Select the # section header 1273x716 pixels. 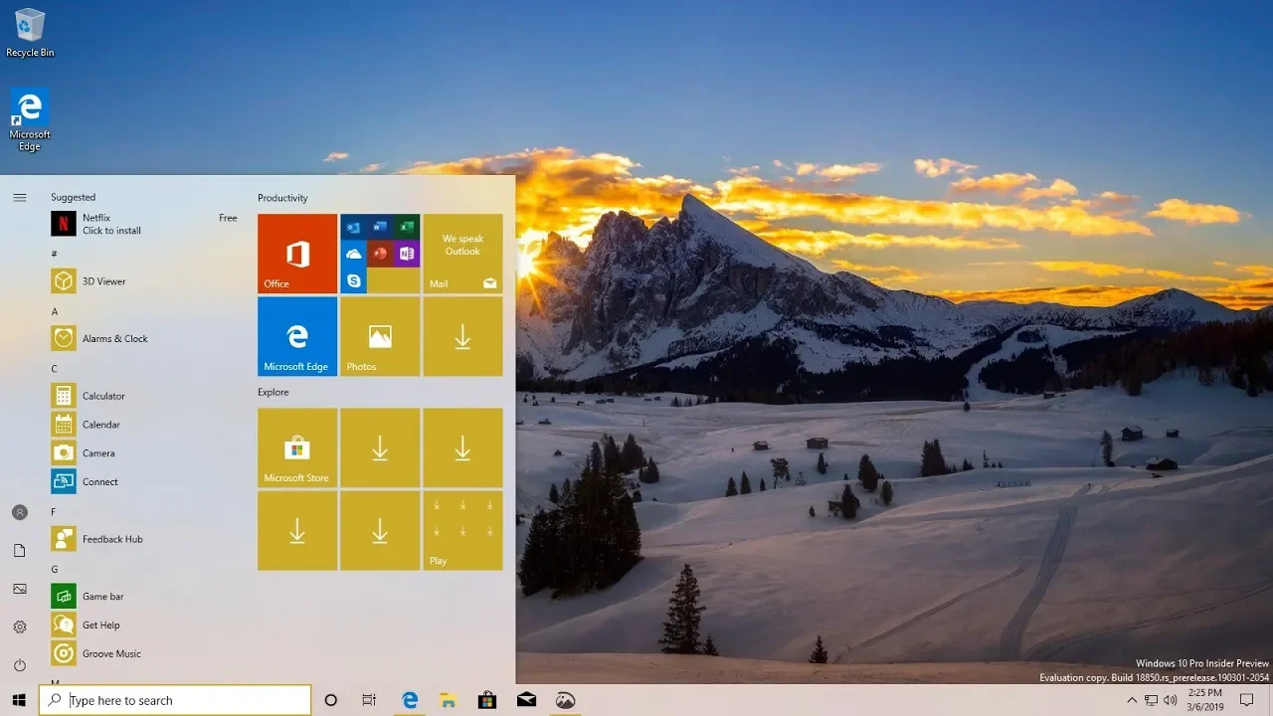point(55,254)
